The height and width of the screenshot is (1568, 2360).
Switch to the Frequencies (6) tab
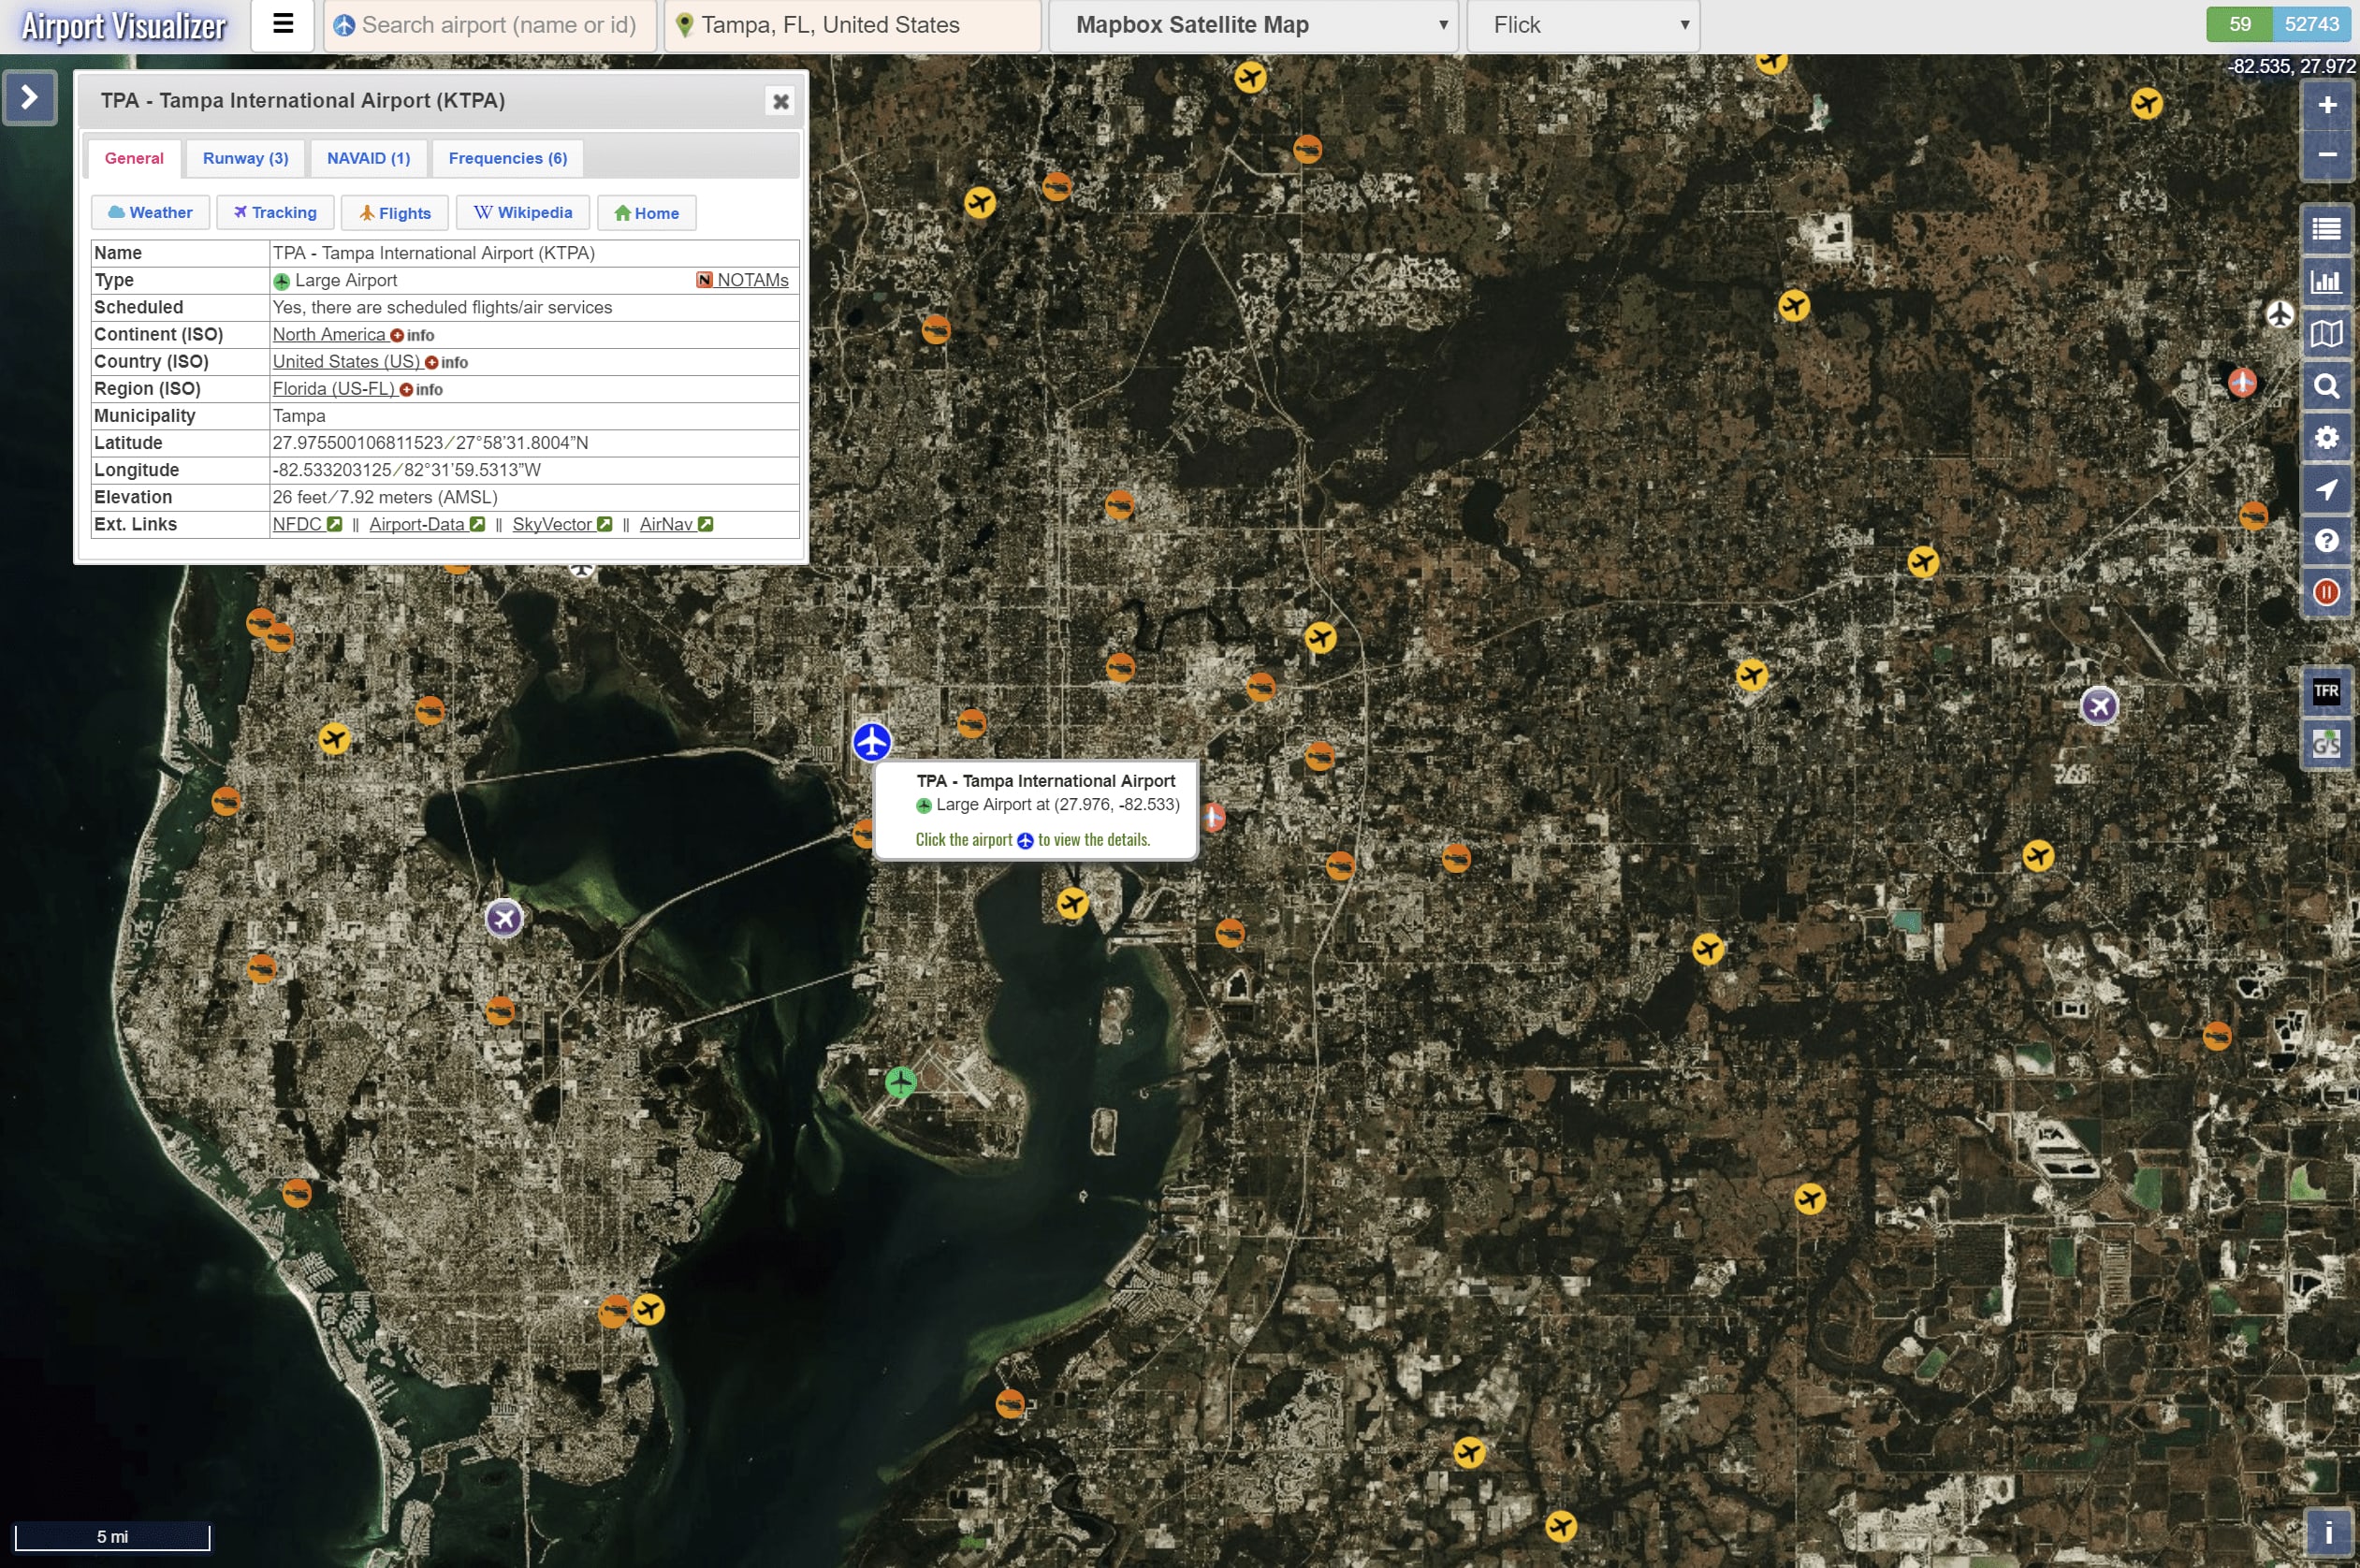click(508, 158)
